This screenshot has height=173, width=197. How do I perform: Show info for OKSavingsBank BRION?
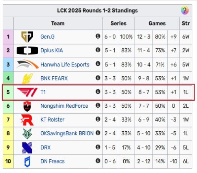pyautogui.click(x=98, y=133)
